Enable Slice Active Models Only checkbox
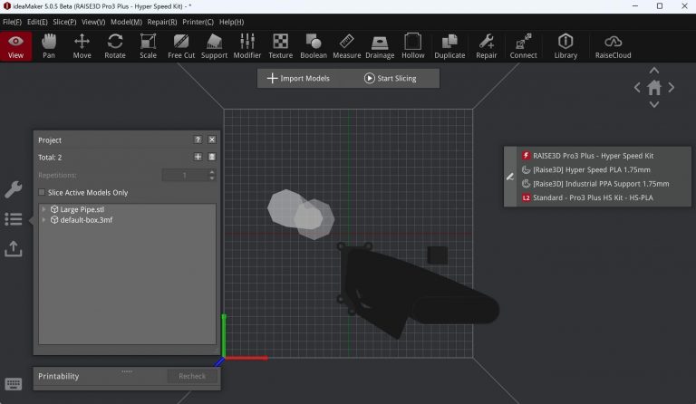696x404 pixels. pyautogui.click(x=42, y=192)
